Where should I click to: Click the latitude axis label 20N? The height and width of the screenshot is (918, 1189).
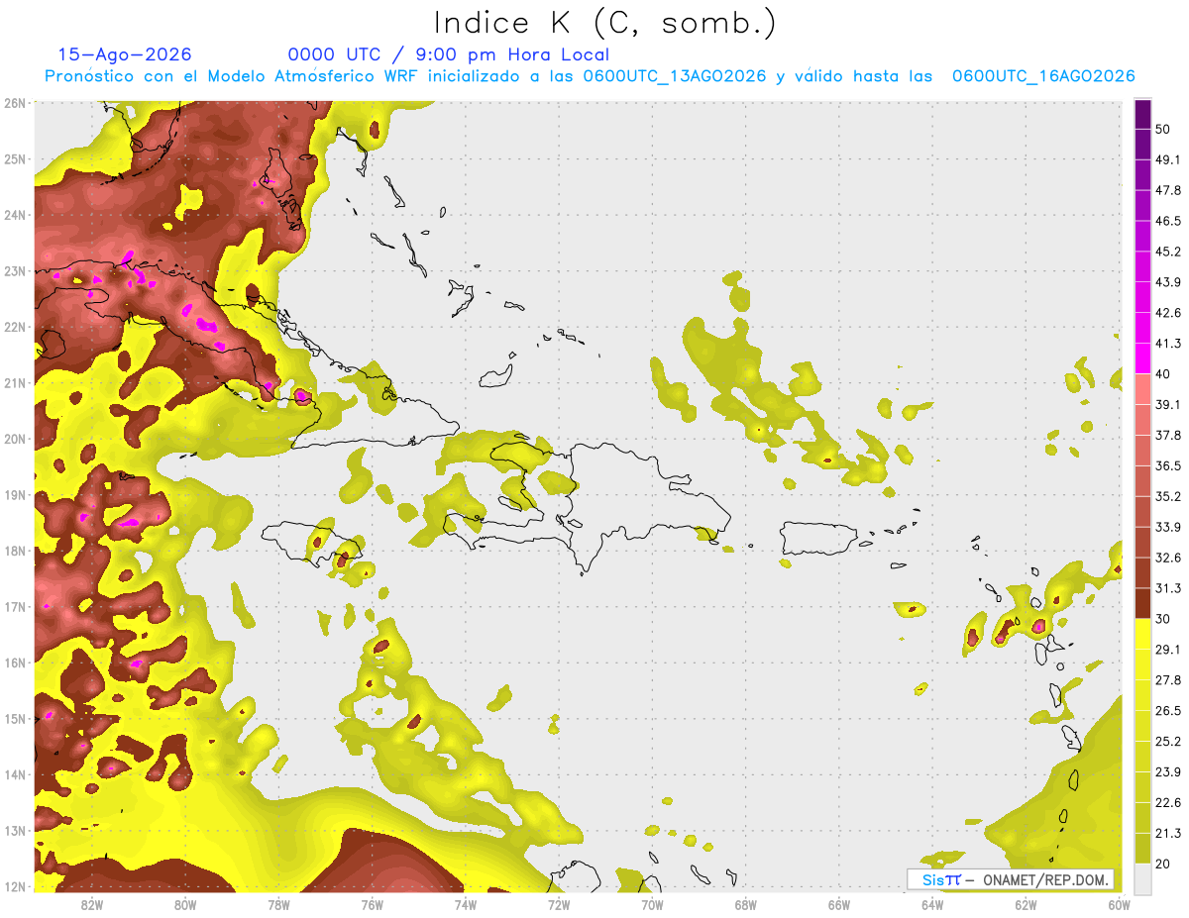(x=15, y=439)
